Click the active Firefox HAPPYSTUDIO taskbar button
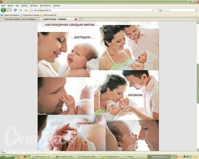The image size is (199, 159). click(159, 157)
